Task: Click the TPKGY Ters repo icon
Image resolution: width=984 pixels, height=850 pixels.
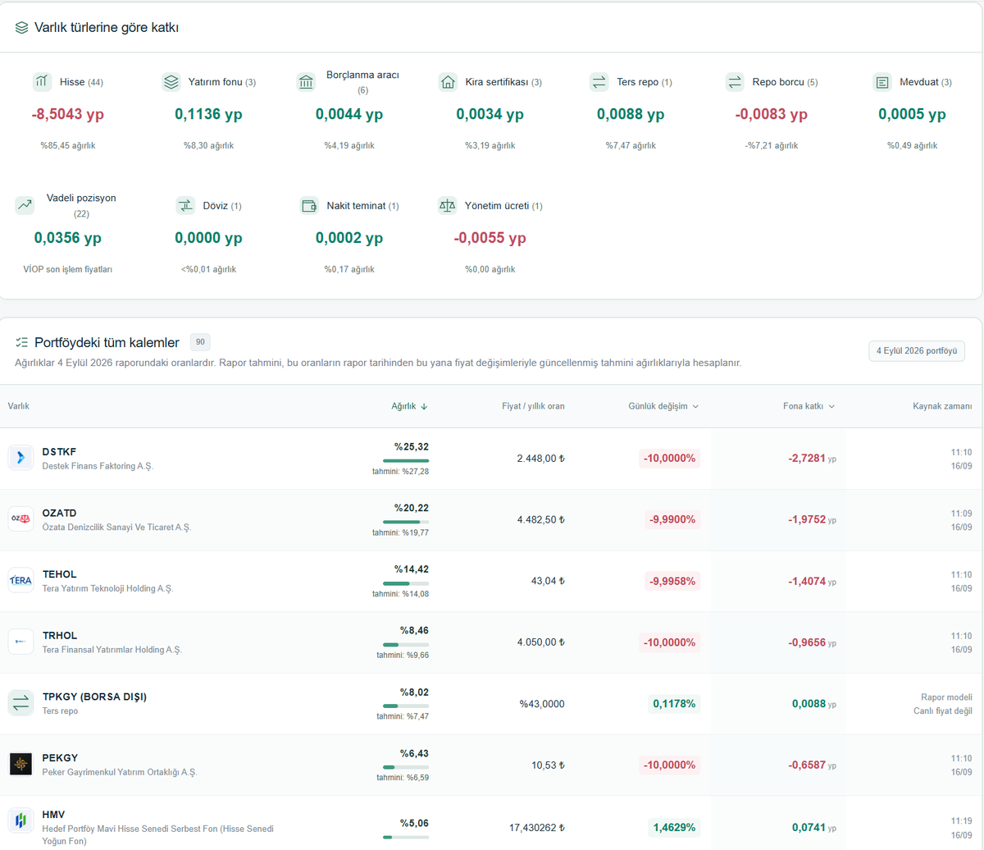Action: point(20,703)
